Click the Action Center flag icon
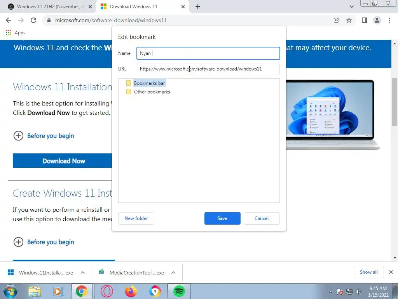Viewport: 398px width, 299px height. pos(340,292)
